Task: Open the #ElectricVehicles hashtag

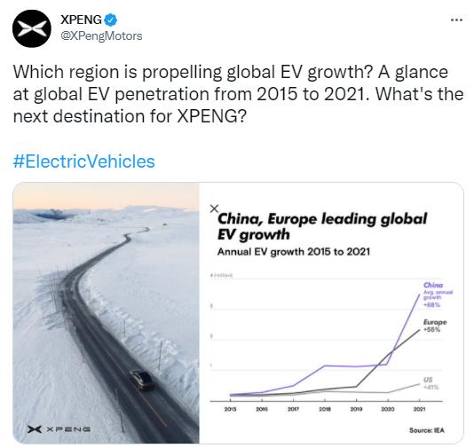Action: [83, 161]
